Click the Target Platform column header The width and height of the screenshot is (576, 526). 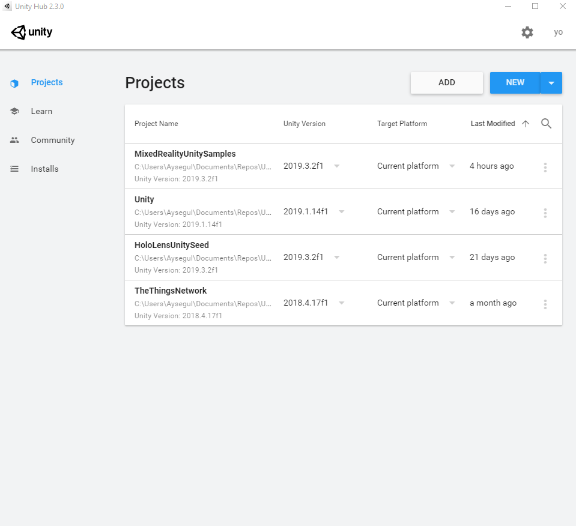[x=402, y=124]
